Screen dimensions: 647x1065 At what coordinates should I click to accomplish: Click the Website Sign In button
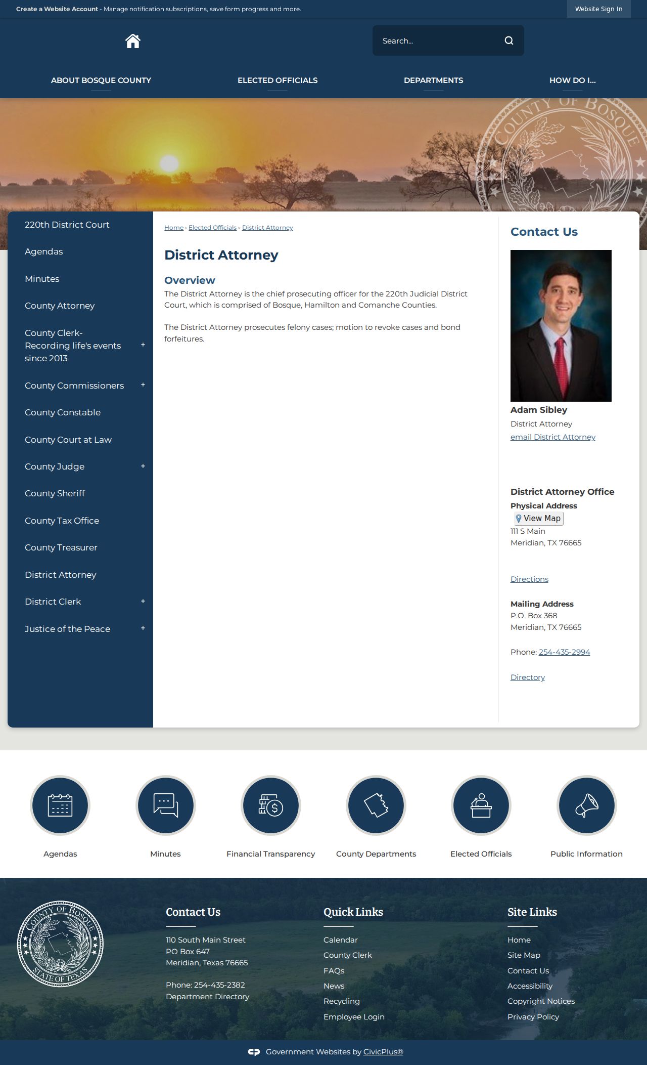pos(598,9)
